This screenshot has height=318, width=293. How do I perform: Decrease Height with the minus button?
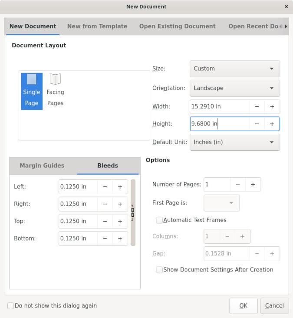click(x=257, y=124)
